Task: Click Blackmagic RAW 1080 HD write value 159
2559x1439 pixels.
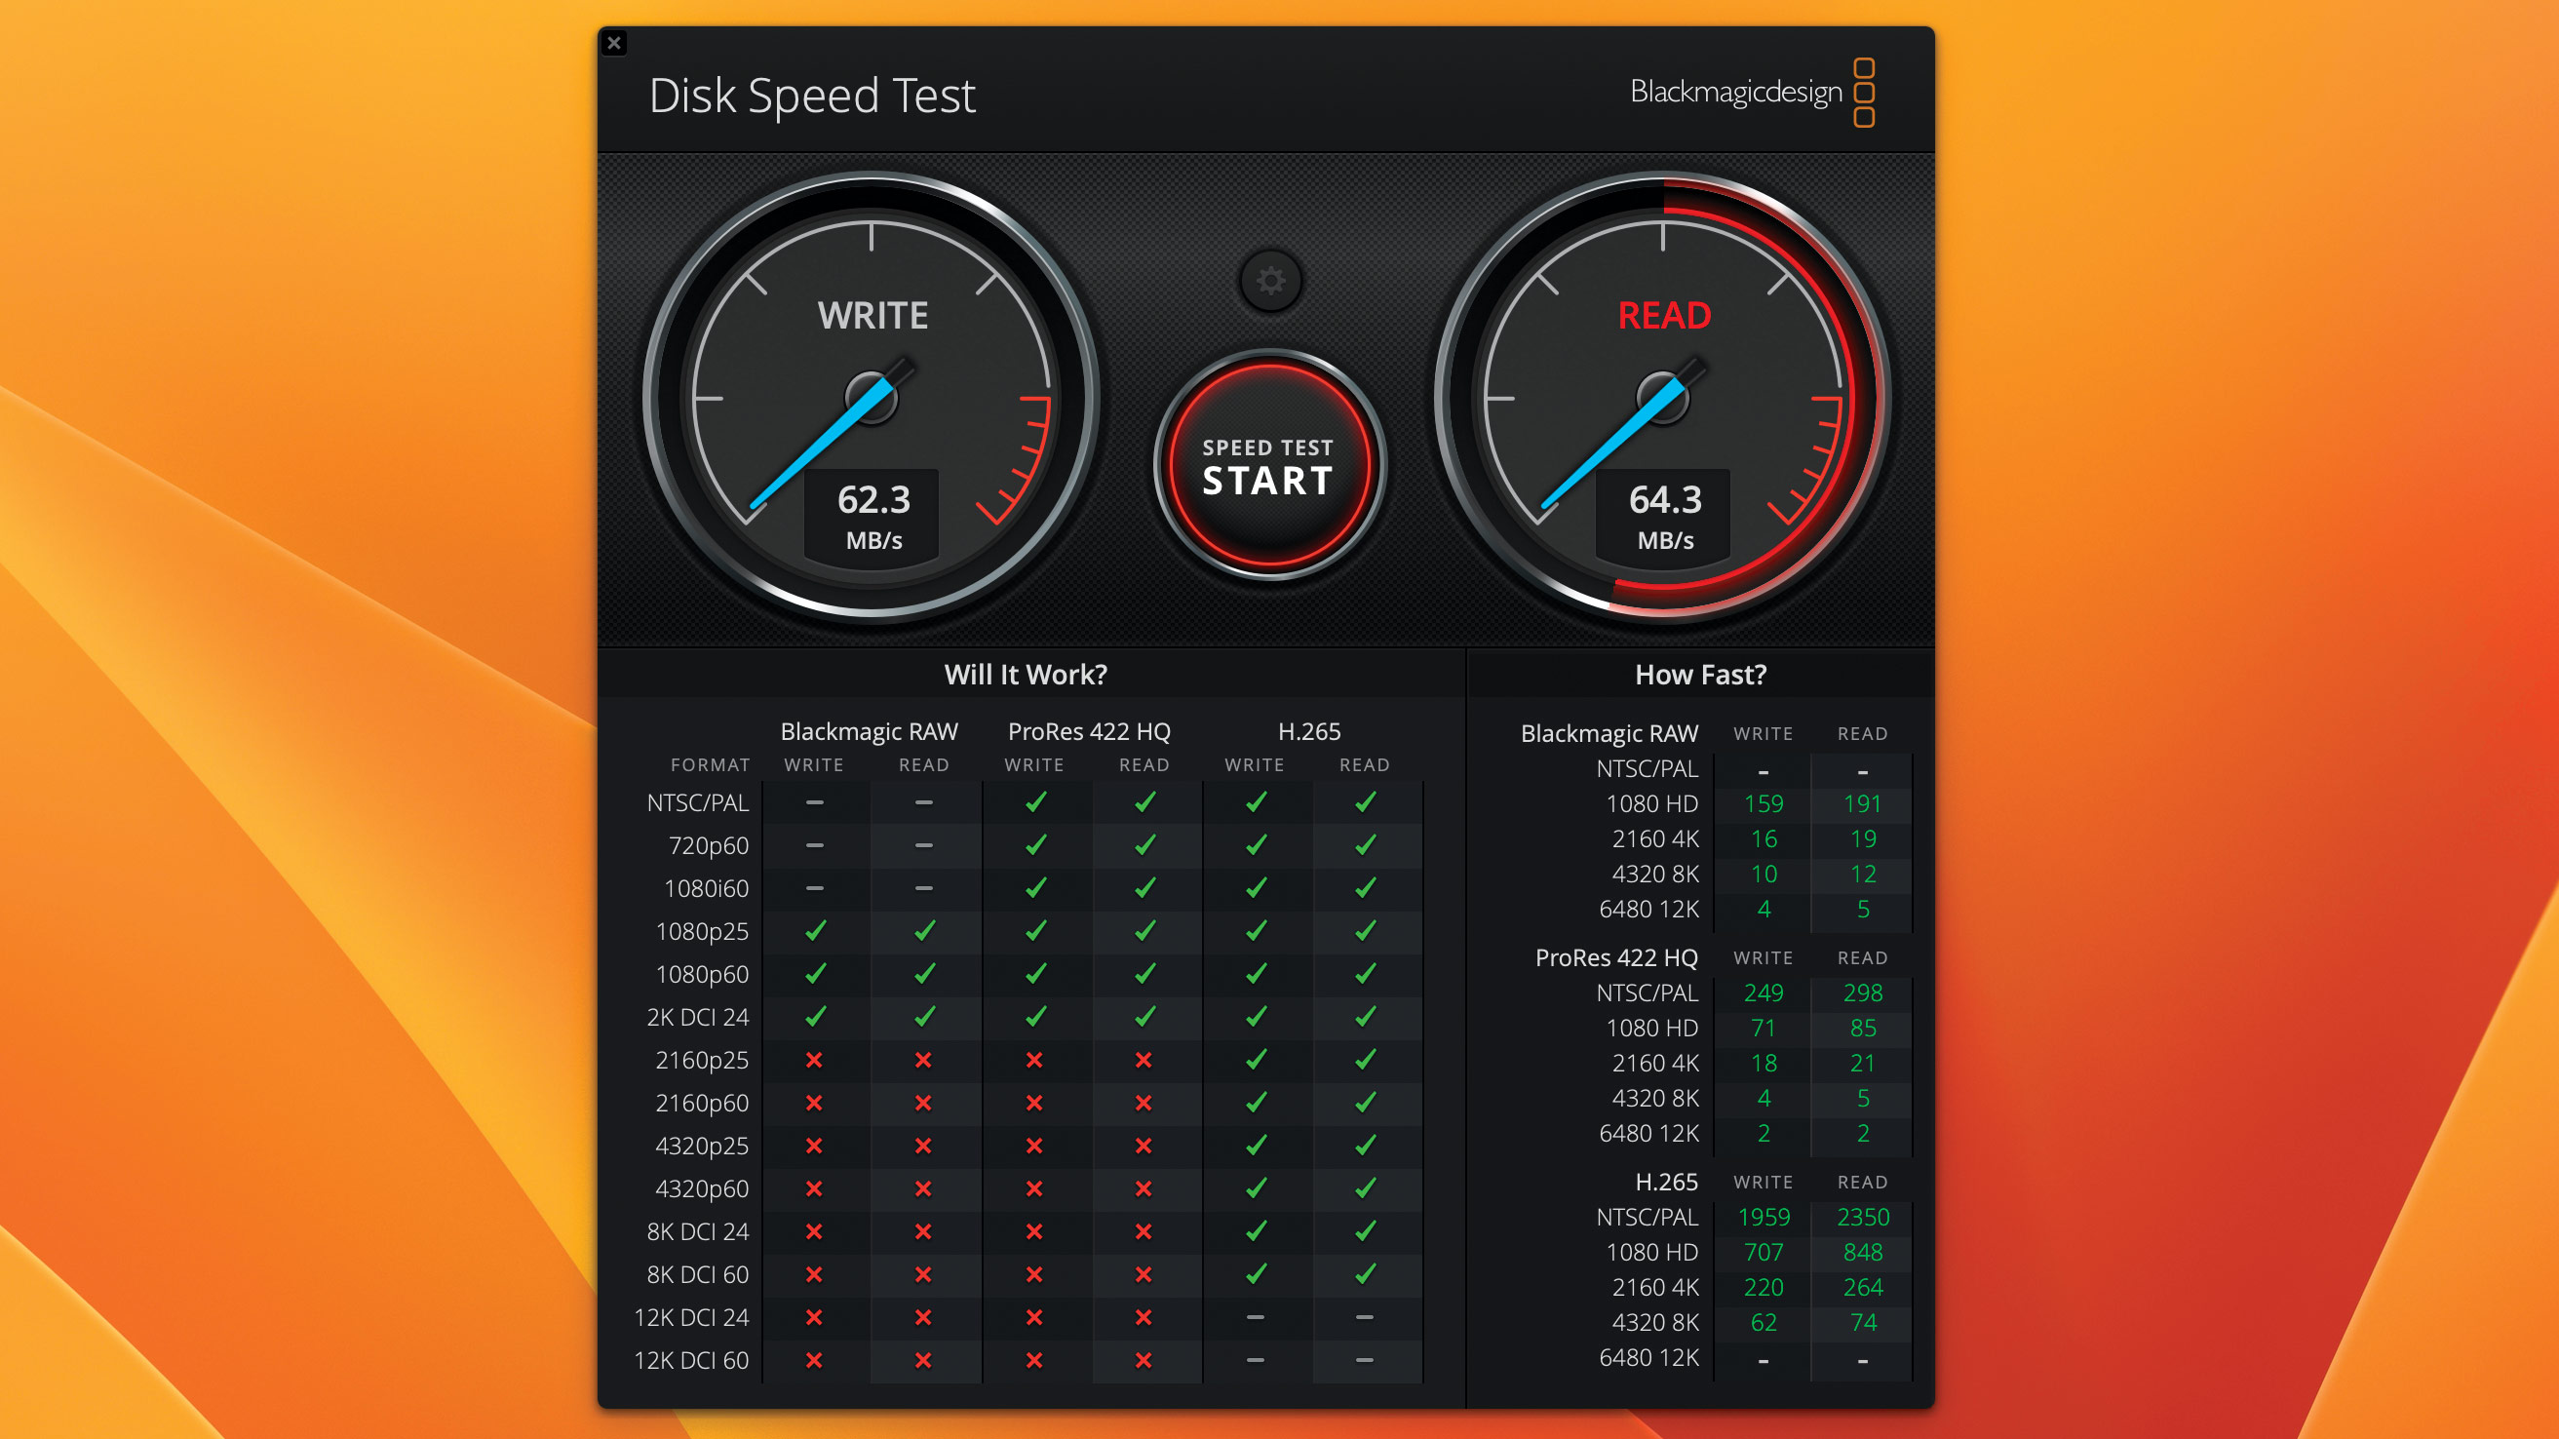Action: click(x=1764, y=804)
